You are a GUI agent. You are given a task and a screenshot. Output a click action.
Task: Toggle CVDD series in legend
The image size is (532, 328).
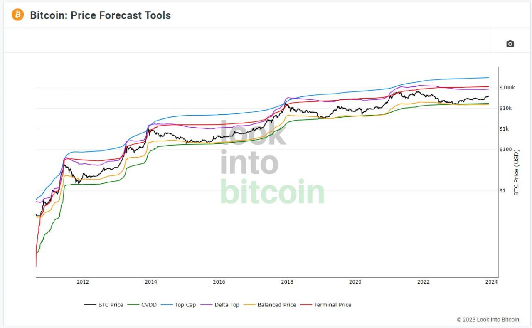click(x=142, y=305)
